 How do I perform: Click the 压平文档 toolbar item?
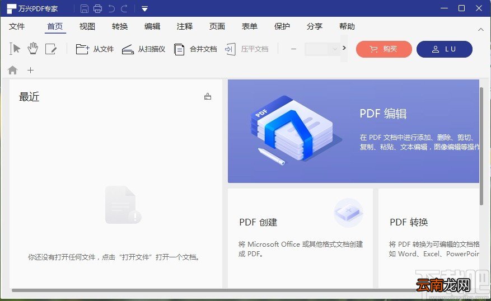[246, 49]
